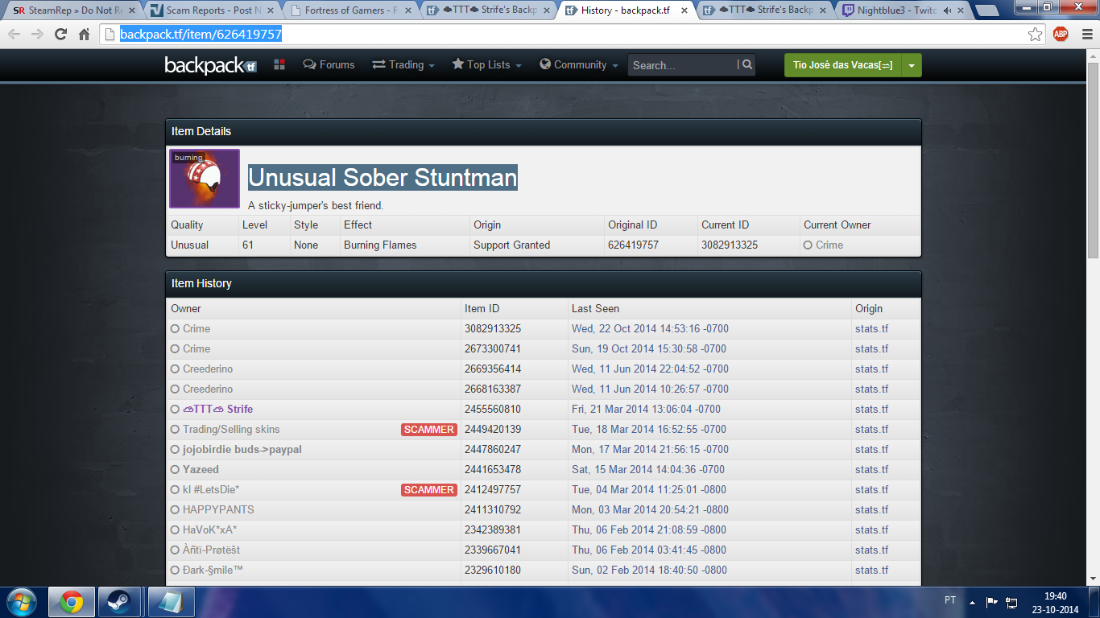Open the Community dropdown menu
This screenshot has height=618, width=1100.
click(579, 65)
